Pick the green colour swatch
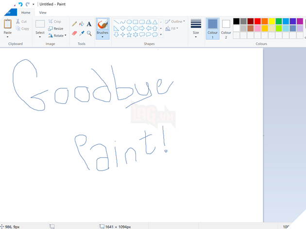Screen dimensions: 306x229 click(279, 21)
